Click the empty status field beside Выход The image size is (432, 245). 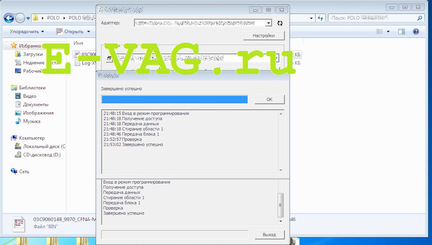(175, 235)
